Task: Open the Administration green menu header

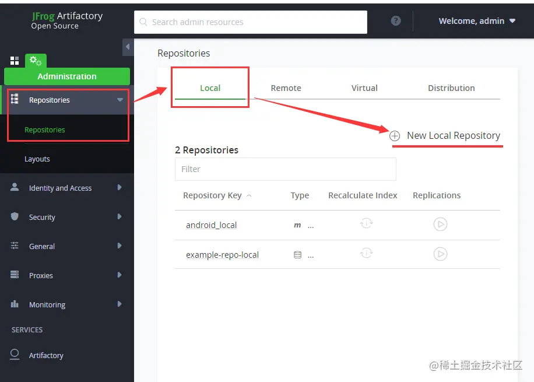Action: 66,76
